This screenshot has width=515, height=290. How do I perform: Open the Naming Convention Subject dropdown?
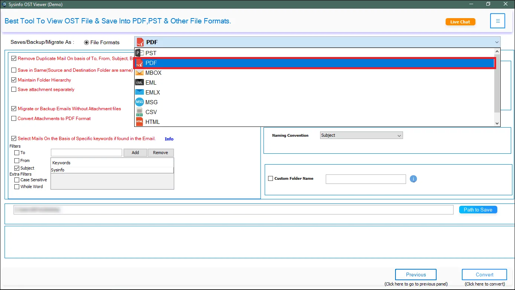click(361, 135)
